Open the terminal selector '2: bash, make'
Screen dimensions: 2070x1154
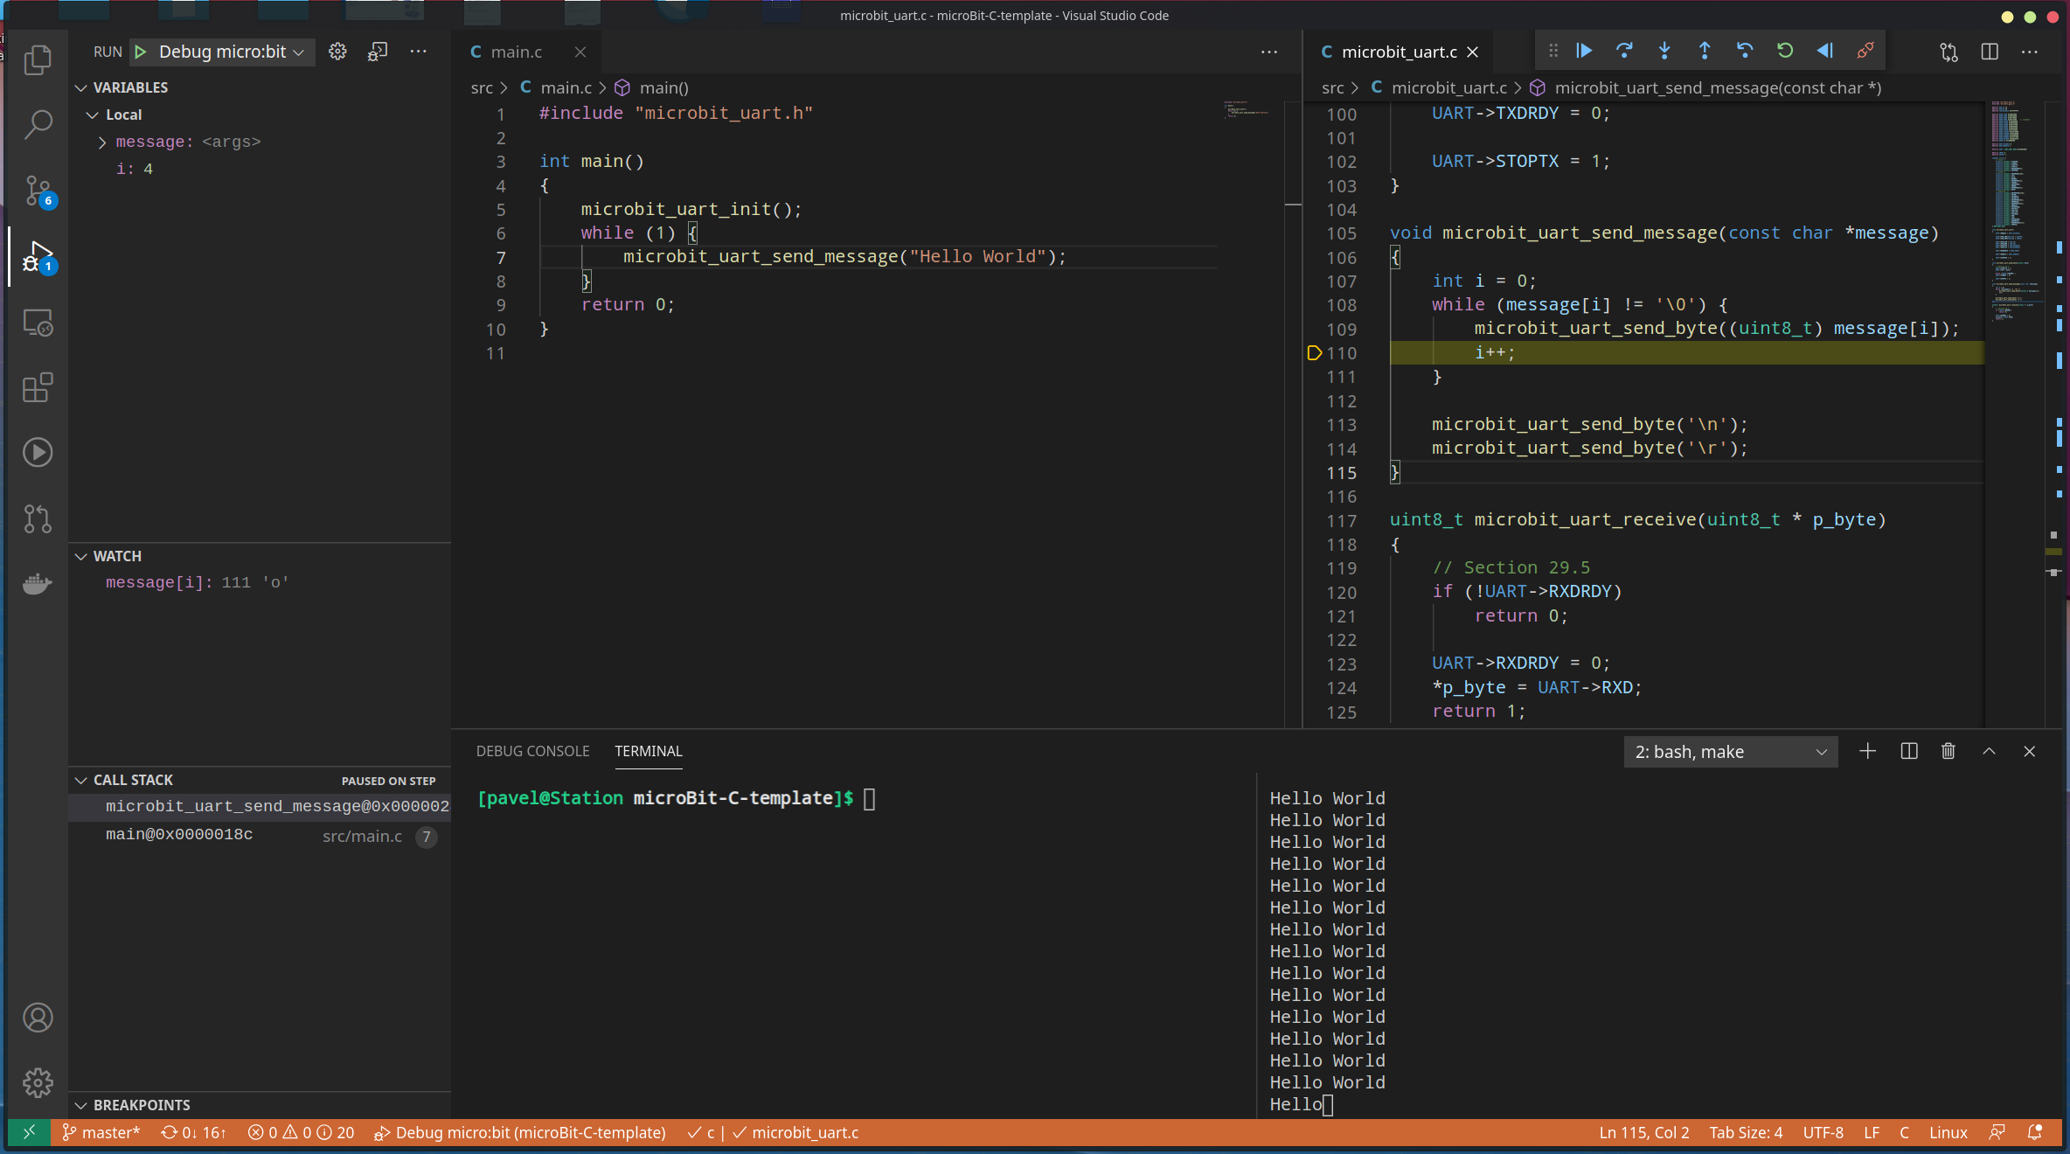[1730, 752]
